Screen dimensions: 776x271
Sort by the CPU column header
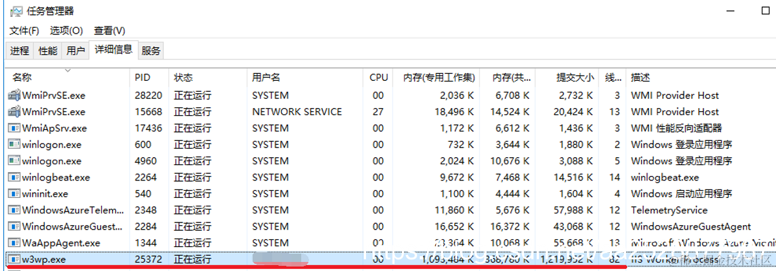[x=378, y=77]
